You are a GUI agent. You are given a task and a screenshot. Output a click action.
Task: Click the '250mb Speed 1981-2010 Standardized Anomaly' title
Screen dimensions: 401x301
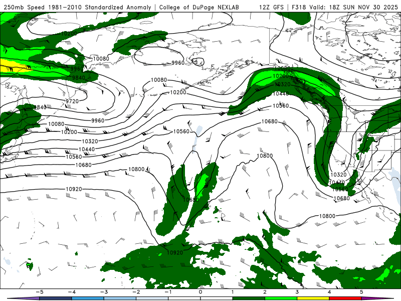[x=77, y=7]
